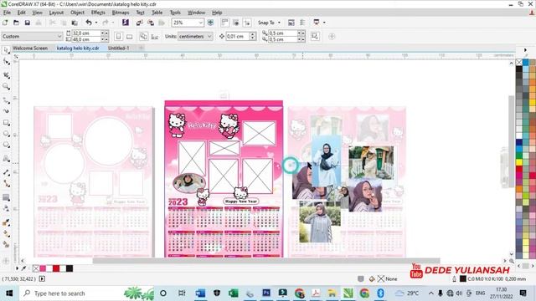
Task: Click the Options icon in the toolbar
Action: click(x=291, y=23)
